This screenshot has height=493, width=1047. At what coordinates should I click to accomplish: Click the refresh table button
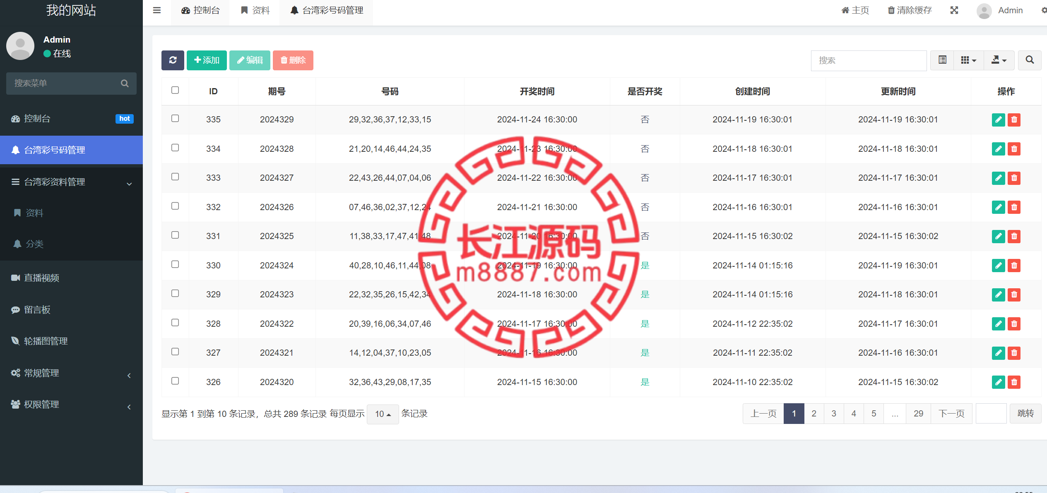point(173,60)
